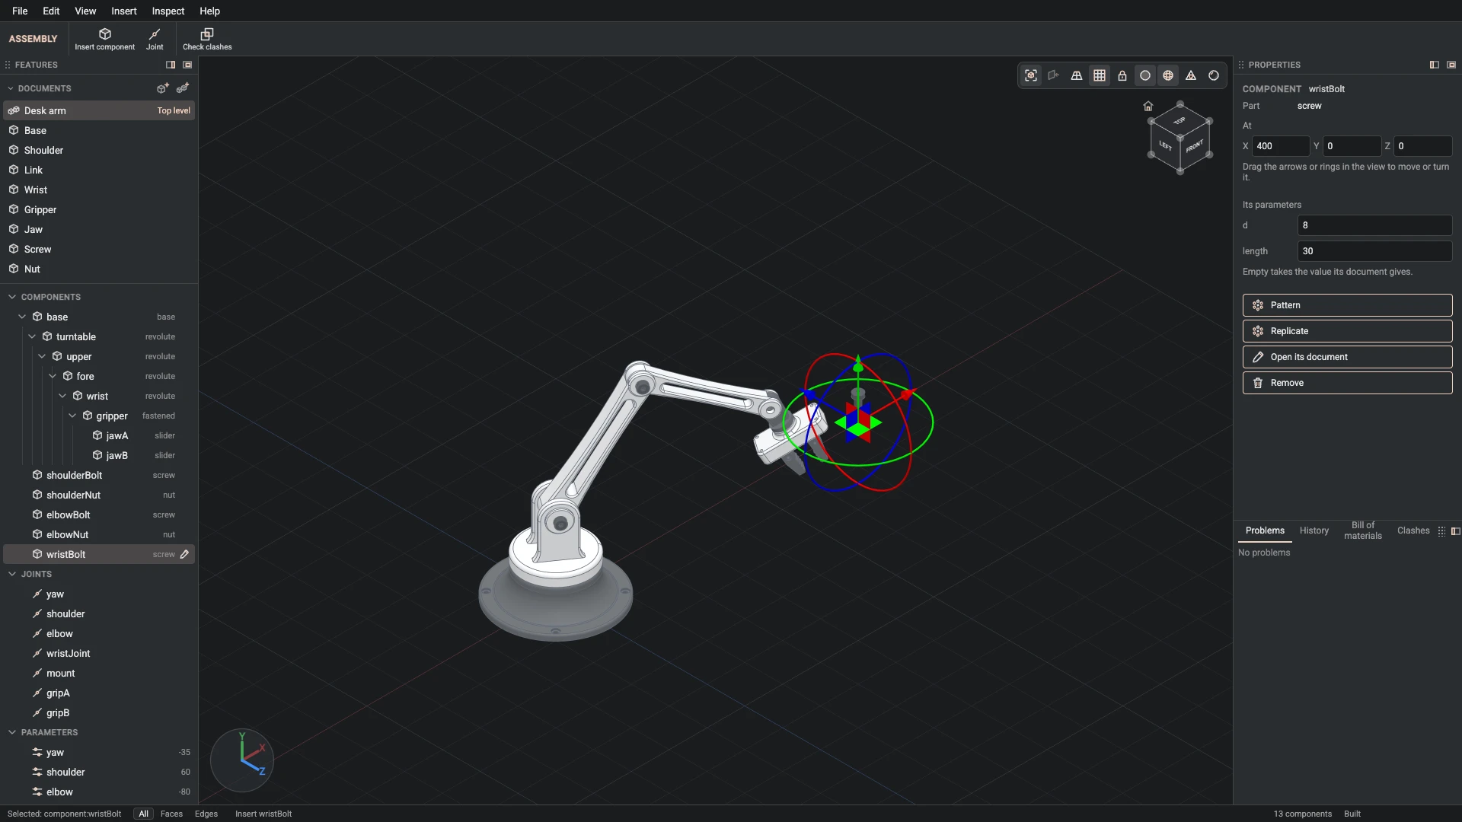The width and height of the screenshot is (1462, 822).
Task: Click the X position field showing 400
Action: [1280, 146]
